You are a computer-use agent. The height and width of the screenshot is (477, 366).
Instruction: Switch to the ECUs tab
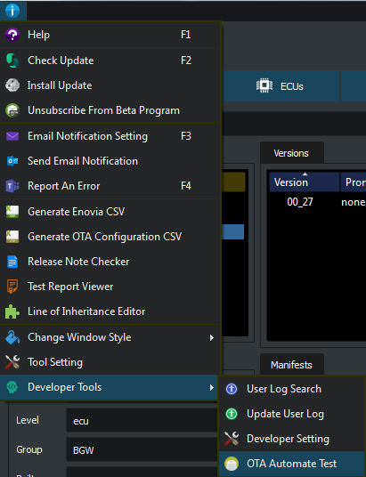point(281,85)
